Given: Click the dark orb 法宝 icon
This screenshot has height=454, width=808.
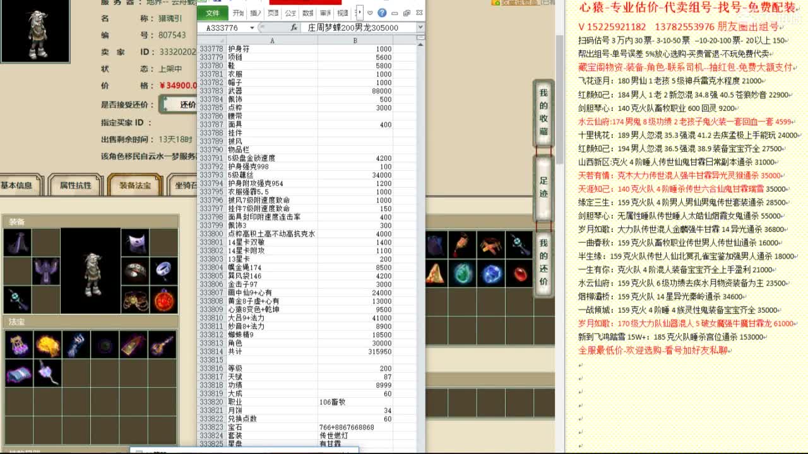Looking at the screenshot, I should [105, 344].
